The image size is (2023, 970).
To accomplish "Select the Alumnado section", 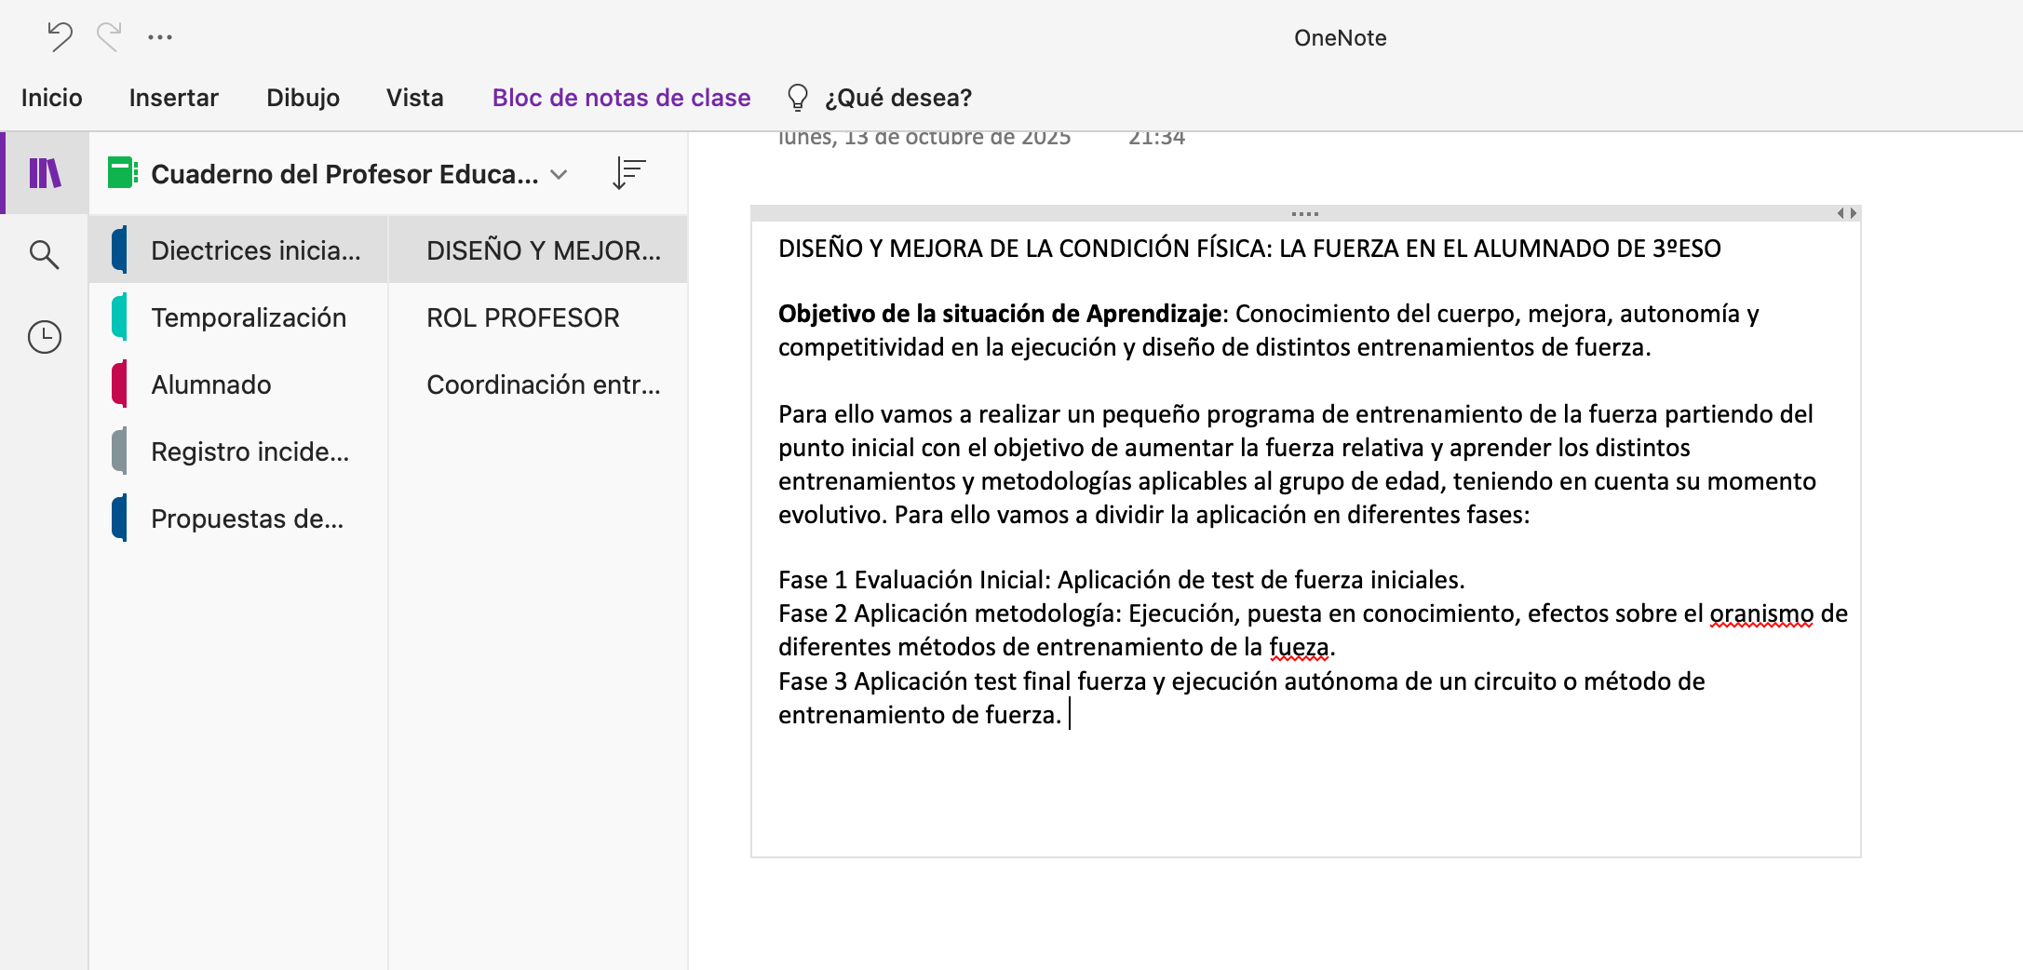I will pos(211,384).
